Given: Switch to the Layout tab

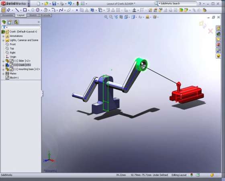Looking at the screenshot, I should coord(21,15).
